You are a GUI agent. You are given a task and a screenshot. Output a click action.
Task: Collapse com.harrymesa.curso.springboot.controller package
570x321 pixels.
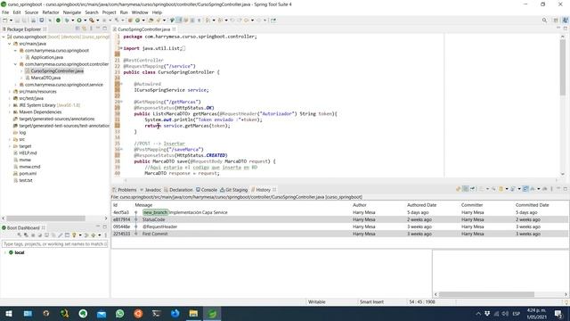point(16,64)
